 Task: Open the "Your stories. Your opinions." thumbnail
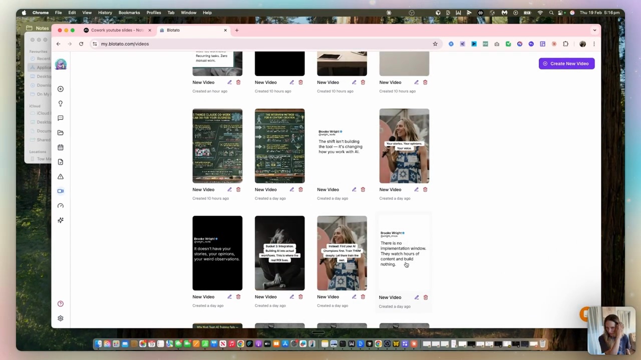tap(404, 146)
